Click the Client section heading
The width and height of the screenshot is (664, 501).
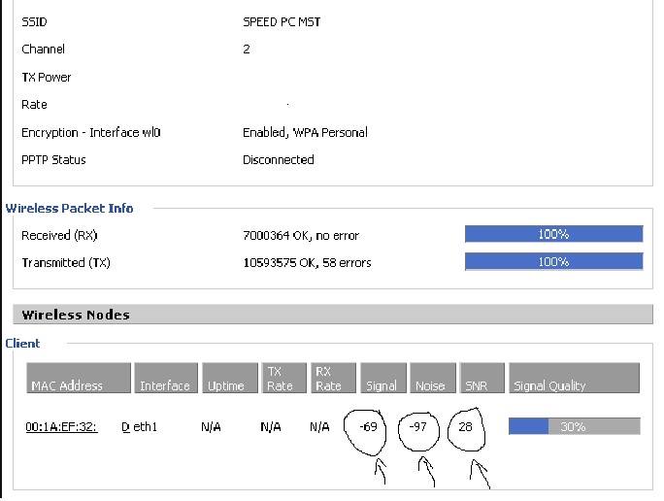tap(22, 344)
